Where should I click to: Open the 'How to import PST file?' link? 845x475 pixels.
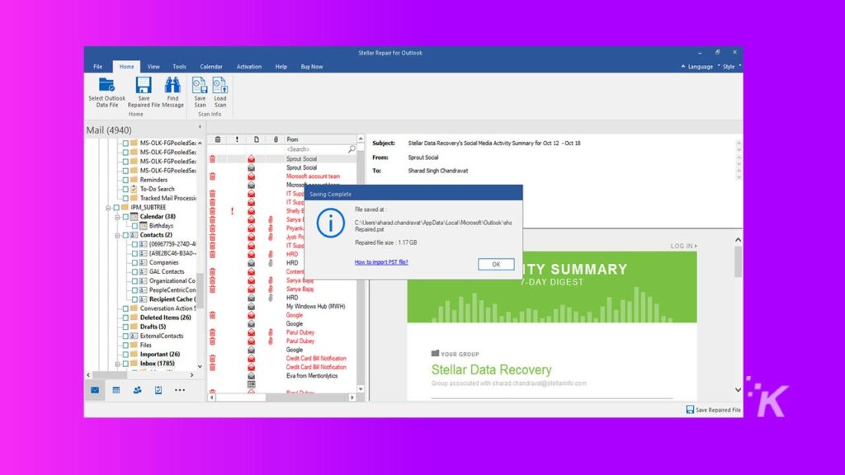tap(381, 262)
